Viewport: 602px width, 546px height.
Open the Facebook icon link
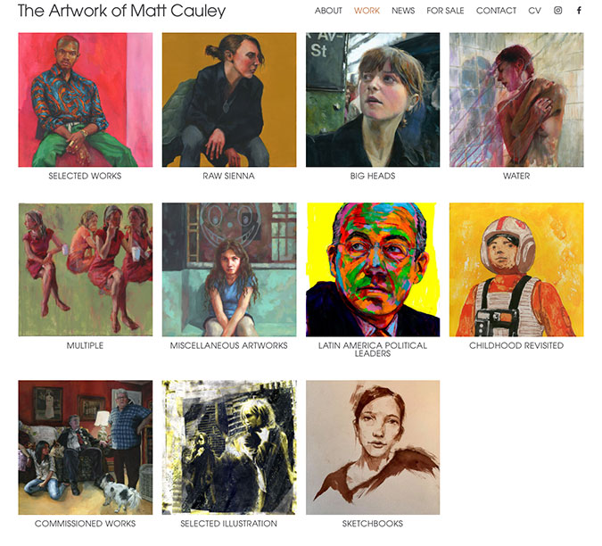[579, 11]
